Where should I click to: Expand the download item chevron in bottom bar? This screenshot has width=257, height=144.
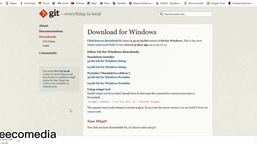pos(19,141)
